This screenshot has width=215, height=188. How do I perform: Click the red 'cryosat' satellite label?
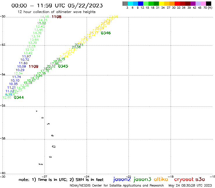[184, 179]
